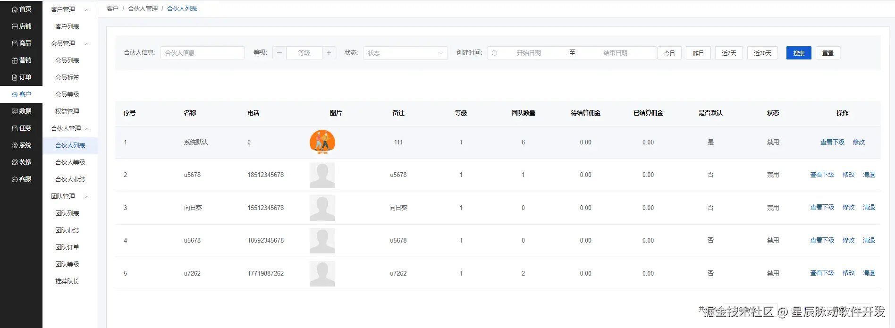Collapse the 团队管理 submenu
The width and height of the screenshot is (895, 328).
[x=86, y=196]
